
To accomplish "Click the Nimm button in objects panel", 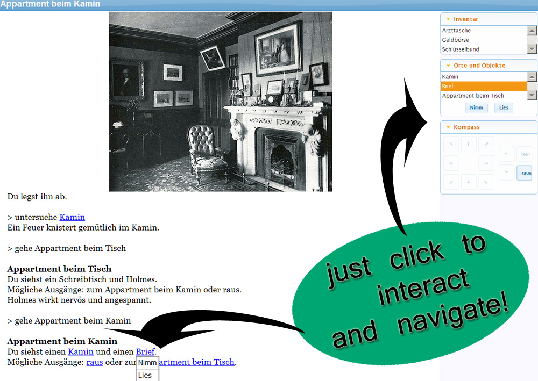I will pos(476,107).
